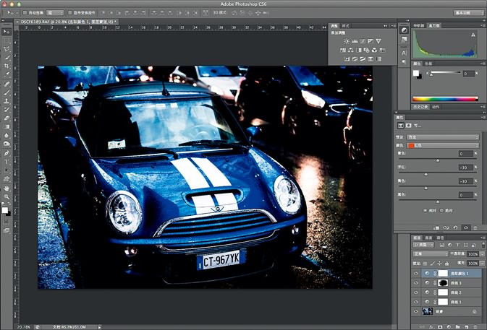The width and height of the screenshot is (487, 330).
Task: Open the layer opacity slider arrow
Action: (482, 253)
